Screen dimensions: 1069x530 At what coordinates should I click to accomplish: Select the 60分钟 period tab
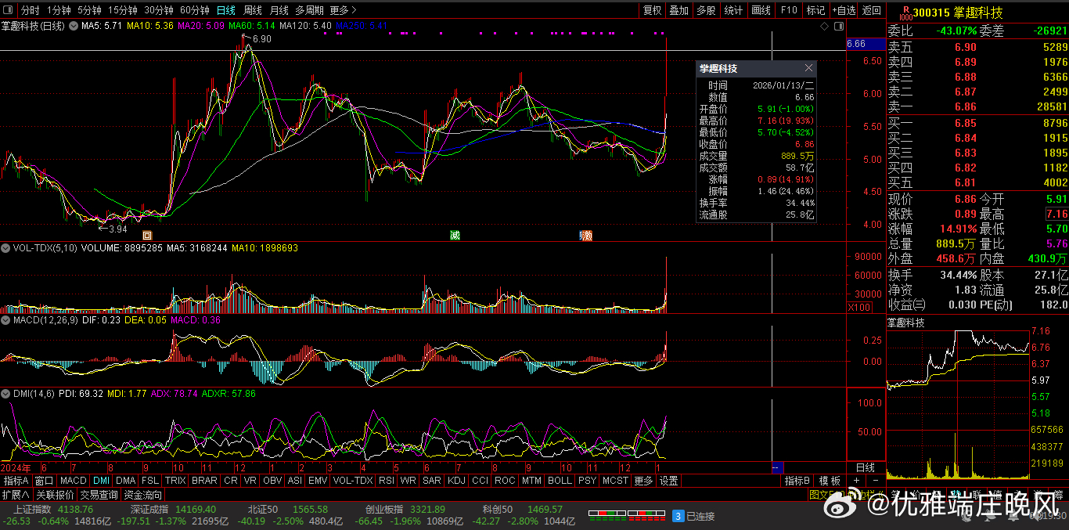tap(194, 10)
